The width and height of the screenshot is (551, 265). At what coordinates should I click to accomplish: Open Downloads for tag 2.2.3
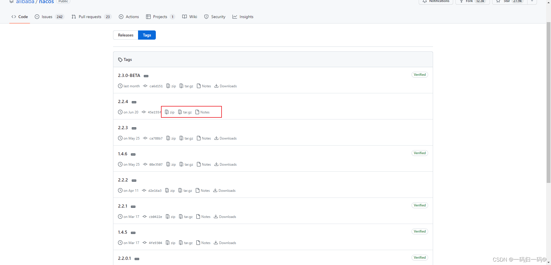pyautogui.click(x=226, y=138)
